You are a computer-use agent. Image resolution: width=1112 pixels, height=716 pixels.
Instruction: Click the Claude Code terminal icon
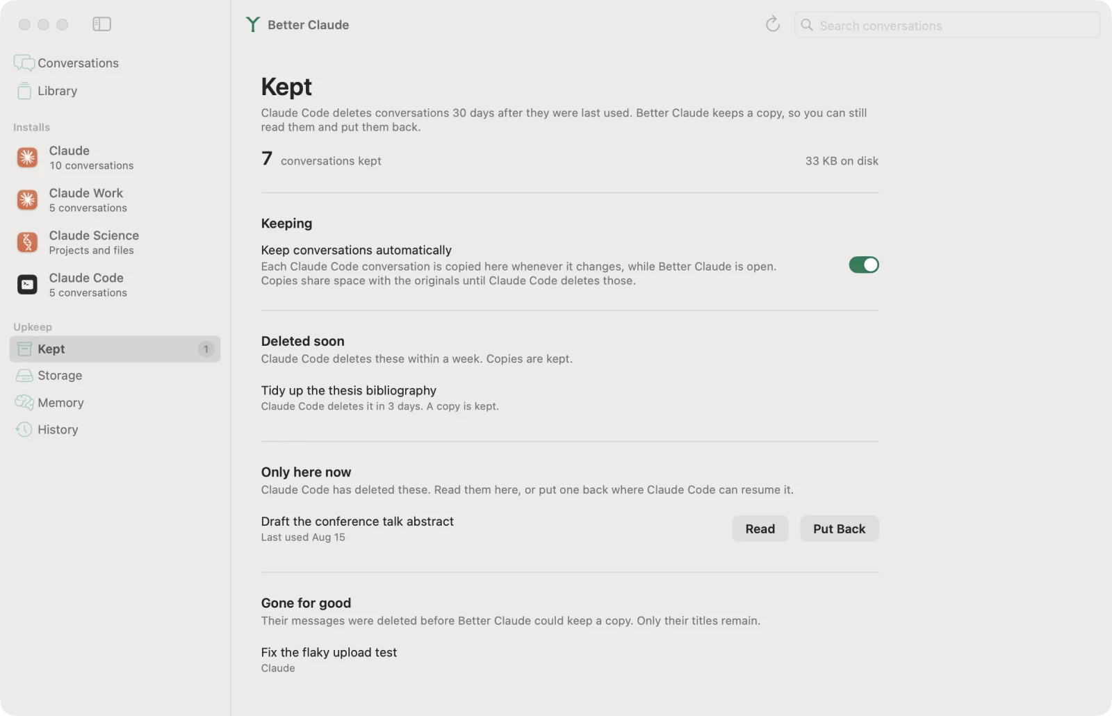[27, 285]
